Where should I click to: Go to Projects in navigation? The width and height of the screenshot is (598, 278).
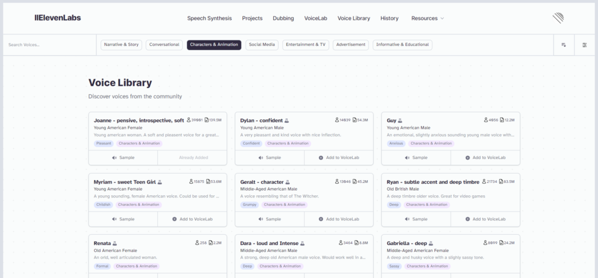[x=252, y=18]
